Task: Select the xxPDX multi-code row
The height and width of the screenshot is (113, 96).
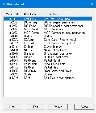Action: (48, 60)
